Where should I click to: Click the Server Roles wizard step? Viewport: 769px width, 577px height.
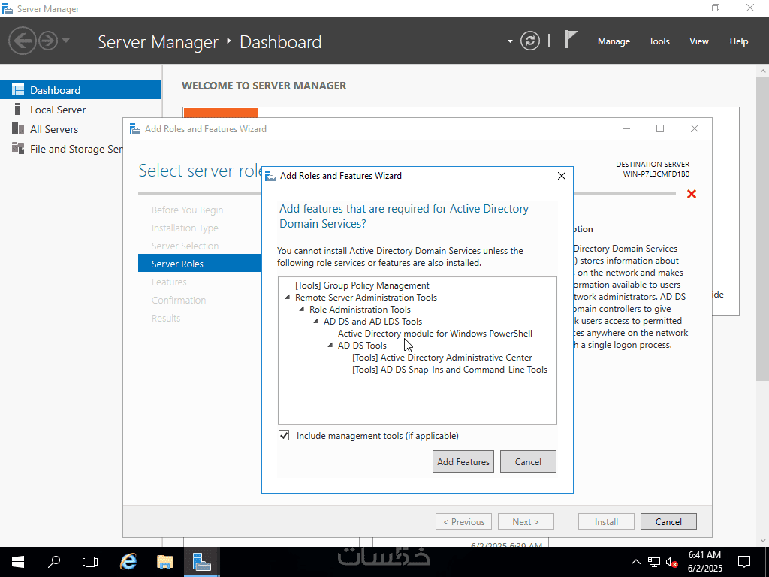click(200, 264)
